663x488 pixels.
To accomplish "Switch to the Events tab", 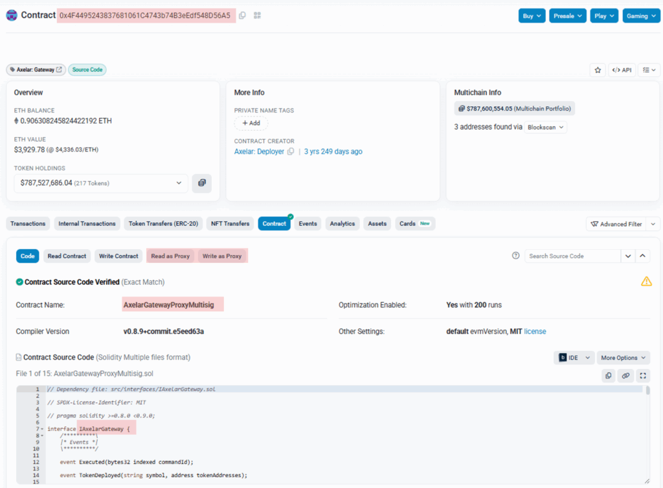I will coord(308,224).
